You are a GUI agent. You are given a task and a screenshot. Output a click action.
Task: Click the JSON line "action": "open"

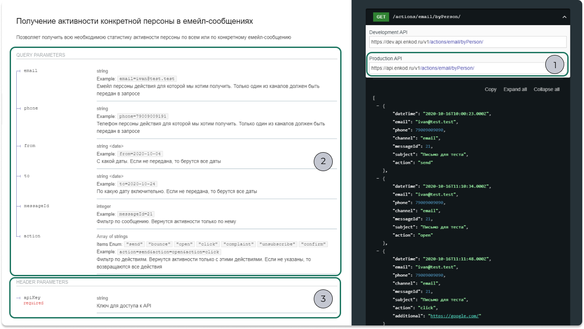coord(413,235)
